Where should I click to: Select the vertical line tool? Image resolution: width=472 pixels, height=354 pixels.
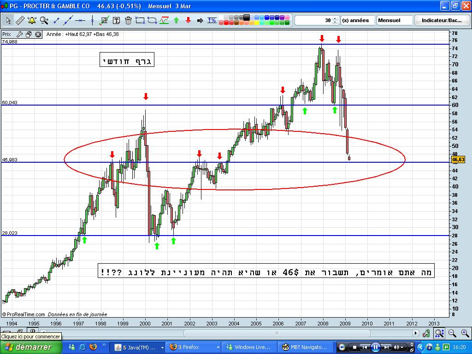pyautogui.click(x=92, y=20)
